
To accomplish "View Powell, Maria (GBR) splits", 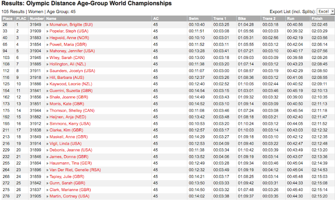I will click(68, 44).
